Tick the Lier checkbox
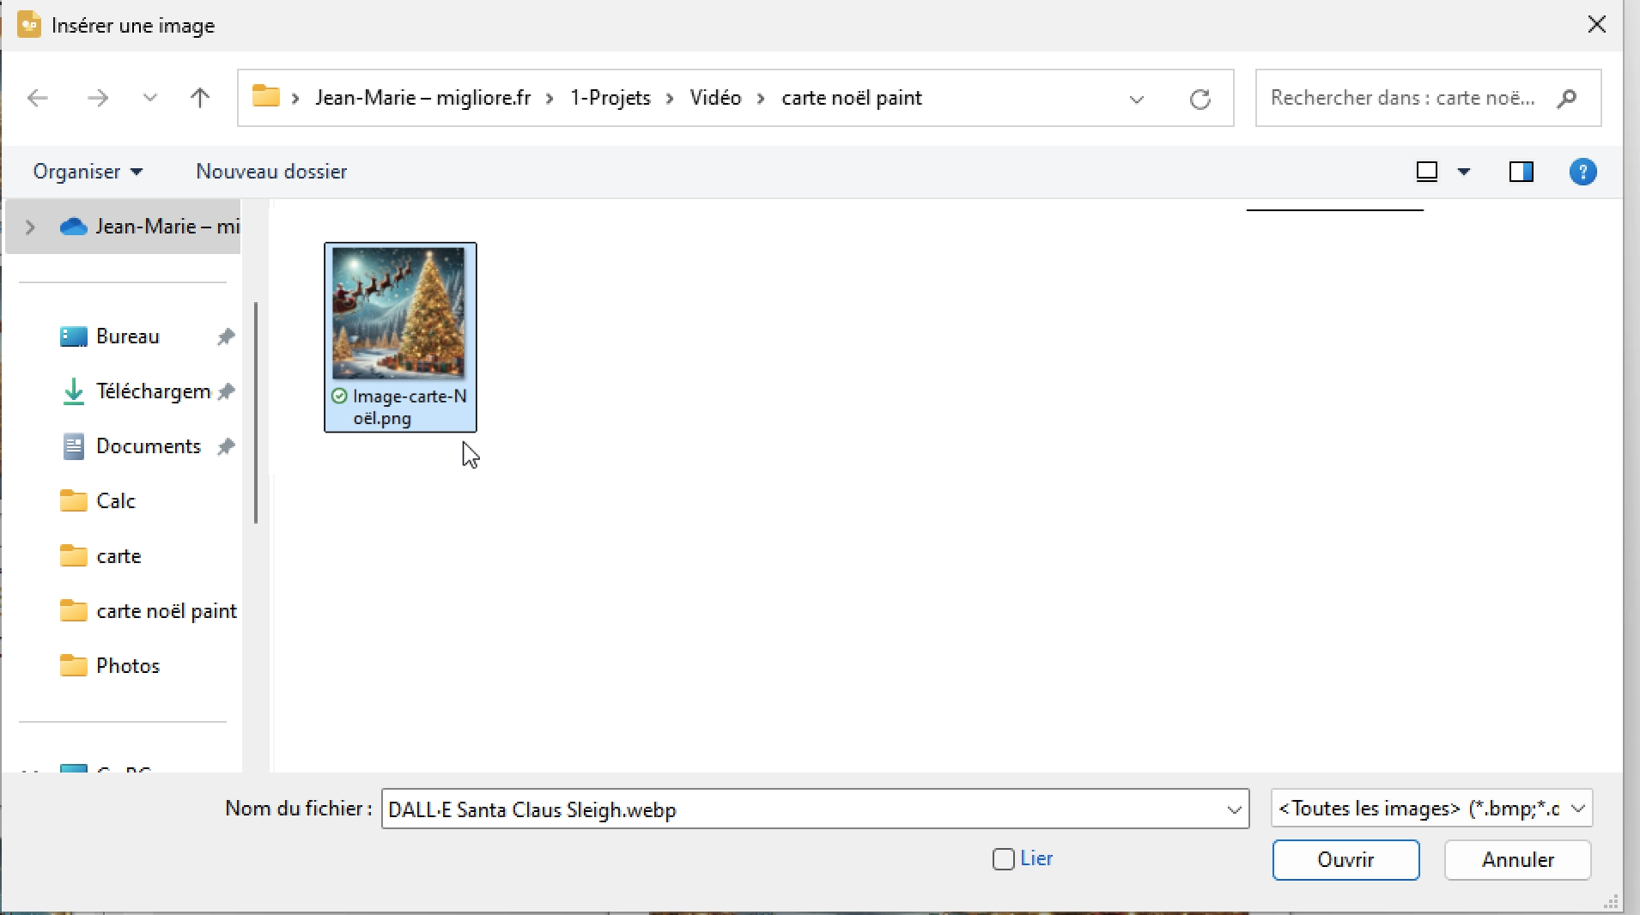This screenshot has height=915, width=1640. [1004, 859]
